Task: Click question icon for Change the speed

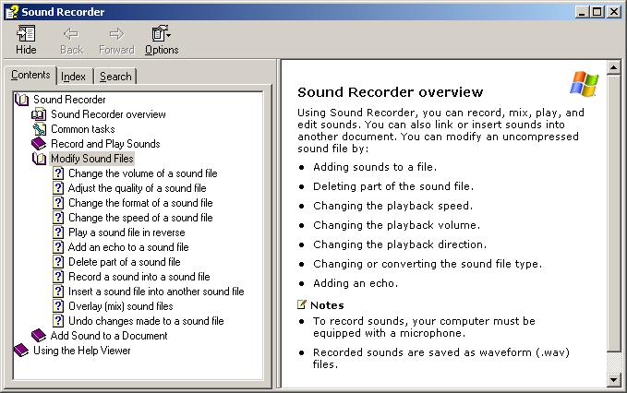Action: pos(58,218)
